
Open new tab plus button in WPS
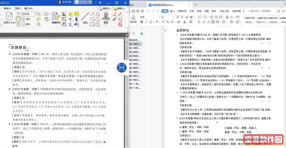[195, 5]
